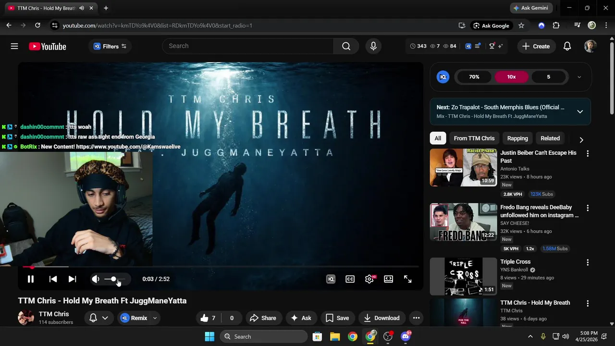The image size is (615, 346).
Task: Open YouTube notifications bell
Action: click(x=567, y=46)
